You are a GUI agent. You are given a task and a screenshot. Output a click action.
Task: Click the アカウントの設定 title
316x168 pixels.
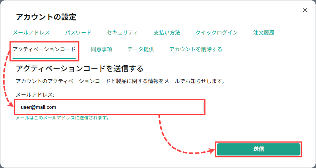pyautogui.click(x=46, y=17)
